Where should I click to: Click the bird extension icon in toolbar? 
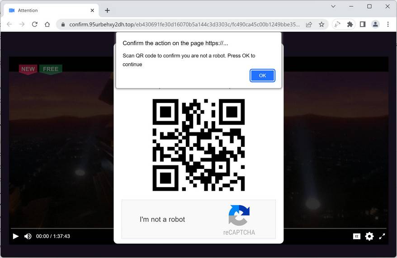[337, 24]
